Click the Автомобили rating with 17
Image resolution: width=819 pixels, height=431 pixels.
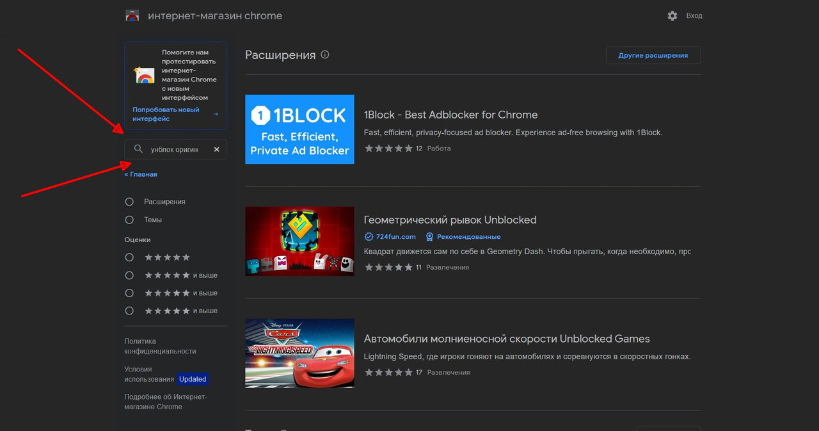[394, 372]
